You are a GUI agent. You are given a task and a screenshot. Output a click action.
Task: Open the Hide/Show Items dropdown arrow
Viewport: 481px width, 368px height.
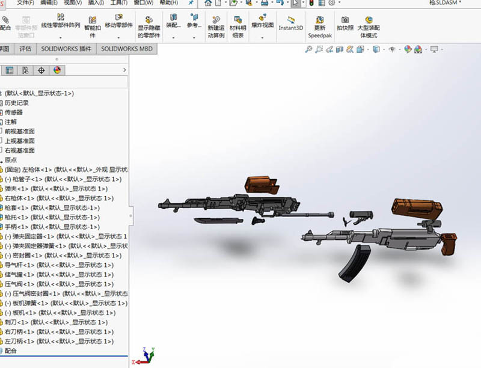pyautogui.click(x=399, y=49)
